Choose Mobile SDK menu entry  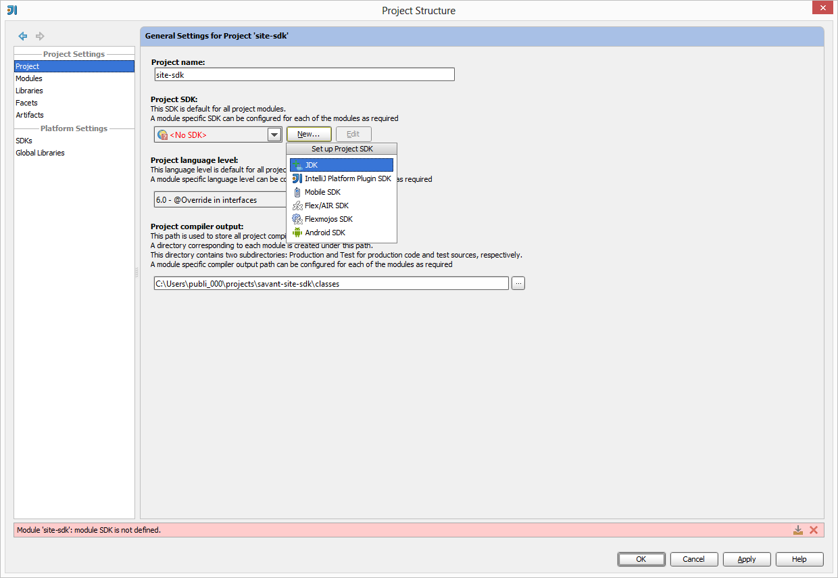pyautogui.click(x=341, y=192)
